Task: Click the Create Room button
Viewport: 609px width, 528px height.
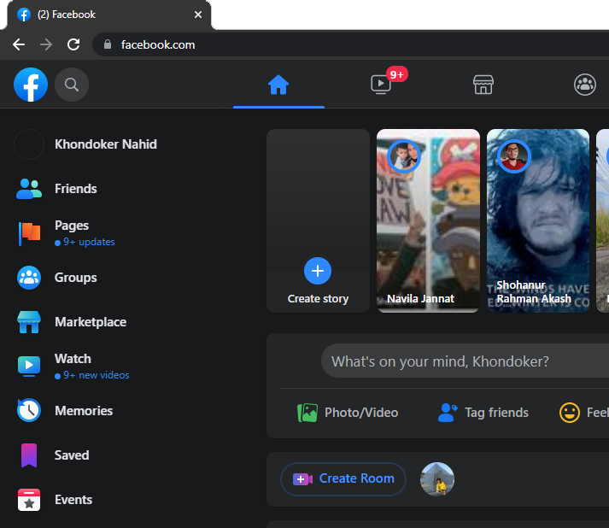Action: coord(343,479)
